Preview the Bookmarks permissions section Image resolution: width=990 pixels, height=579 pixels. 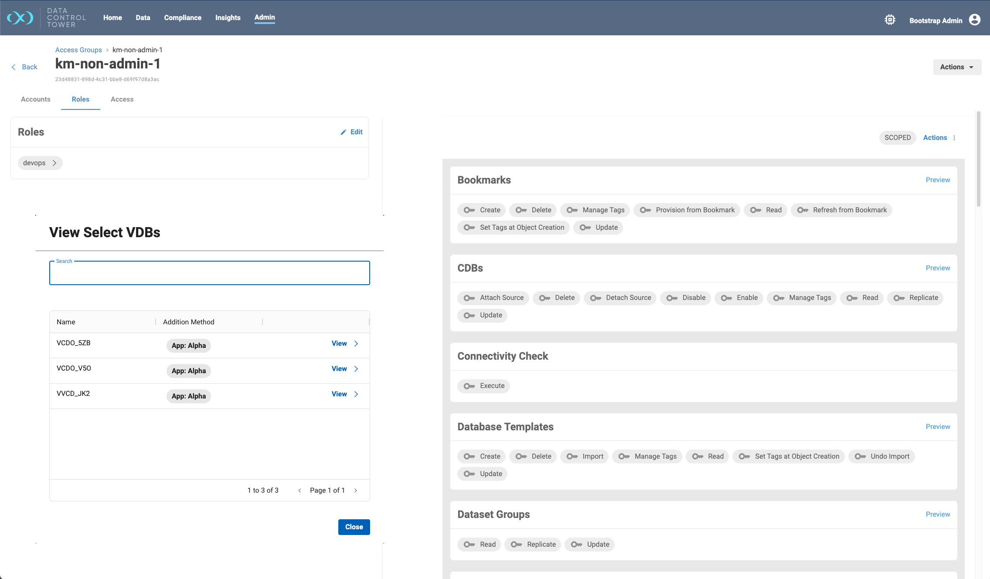click(938, 180)
